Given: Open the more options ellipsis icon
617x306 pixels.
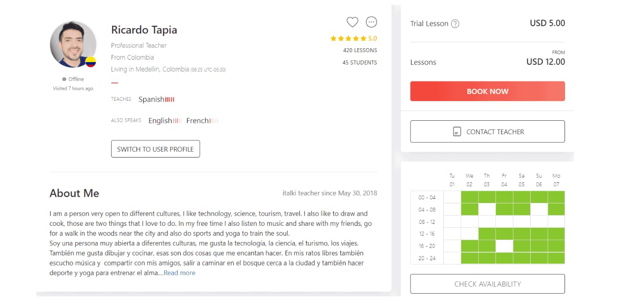Looking at the screenshot, I should tap(371, 22).
